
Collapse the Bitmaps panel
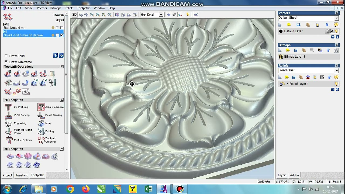337,45
